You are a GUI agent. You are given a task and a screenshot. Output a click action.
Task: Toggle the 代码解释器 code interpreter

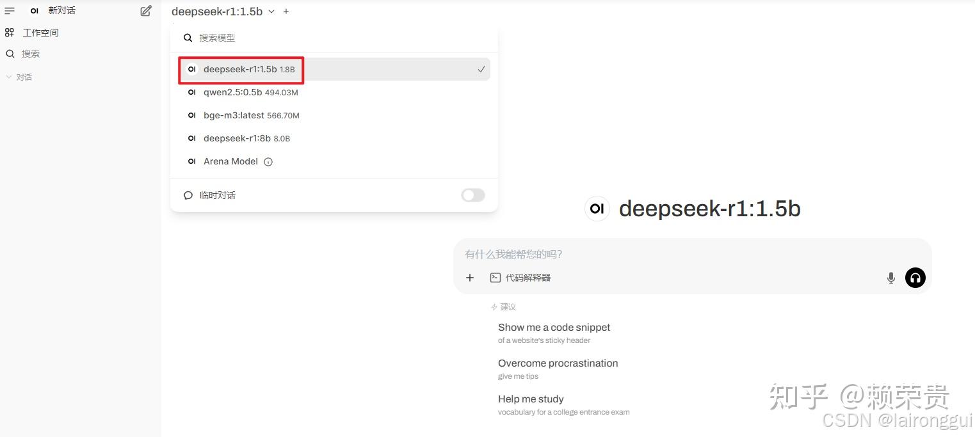(520, 278)
